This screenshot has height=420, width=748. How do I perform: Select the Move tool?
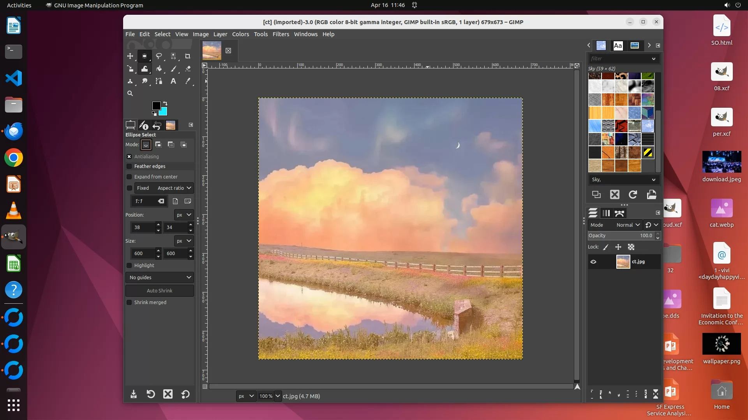click(130, 56)
